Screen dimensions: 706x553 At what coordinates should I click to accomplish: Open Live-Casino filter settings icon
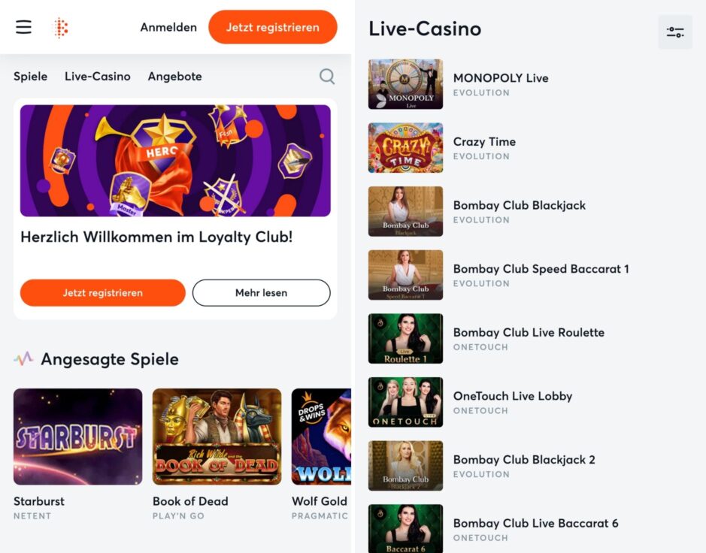point(675,32)
